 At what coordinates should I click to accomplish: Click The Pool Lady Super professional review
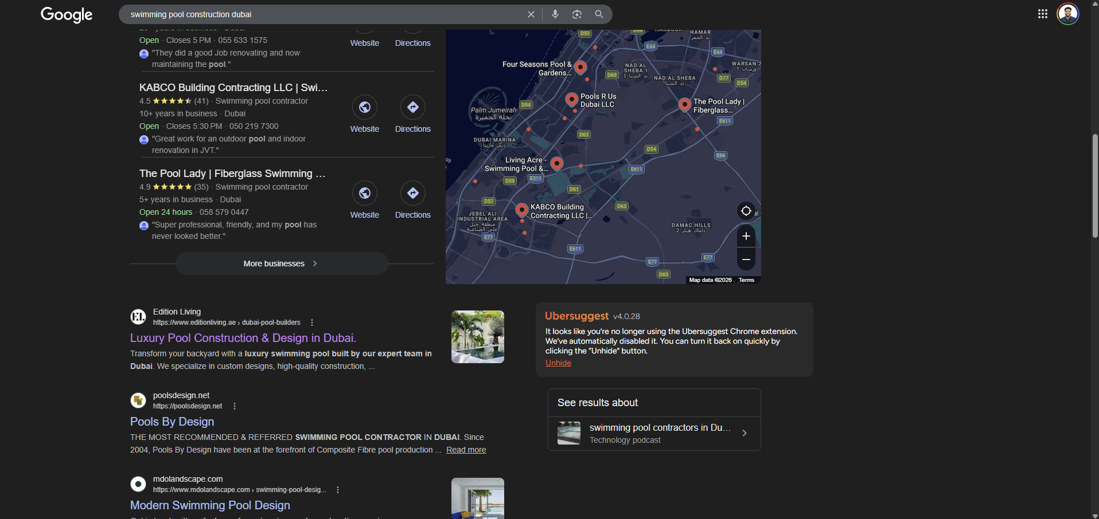click(x=234, y=230)
